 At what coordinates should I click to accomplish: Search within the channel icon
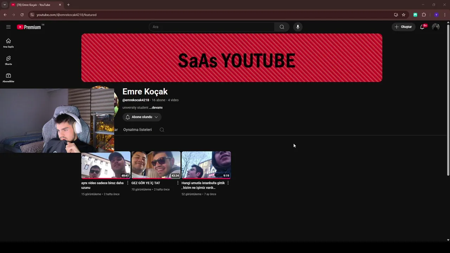pos(162,130)
